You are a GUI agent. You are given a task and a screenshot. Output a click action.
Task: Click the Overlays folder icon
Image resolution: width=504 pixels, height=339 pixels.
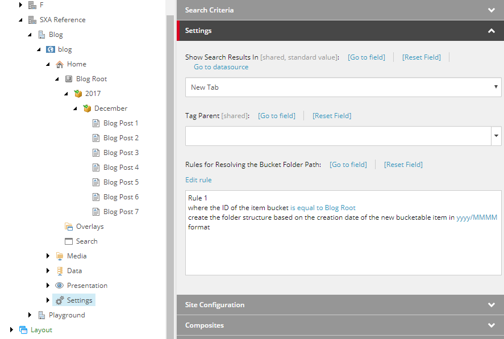[68, 227]
